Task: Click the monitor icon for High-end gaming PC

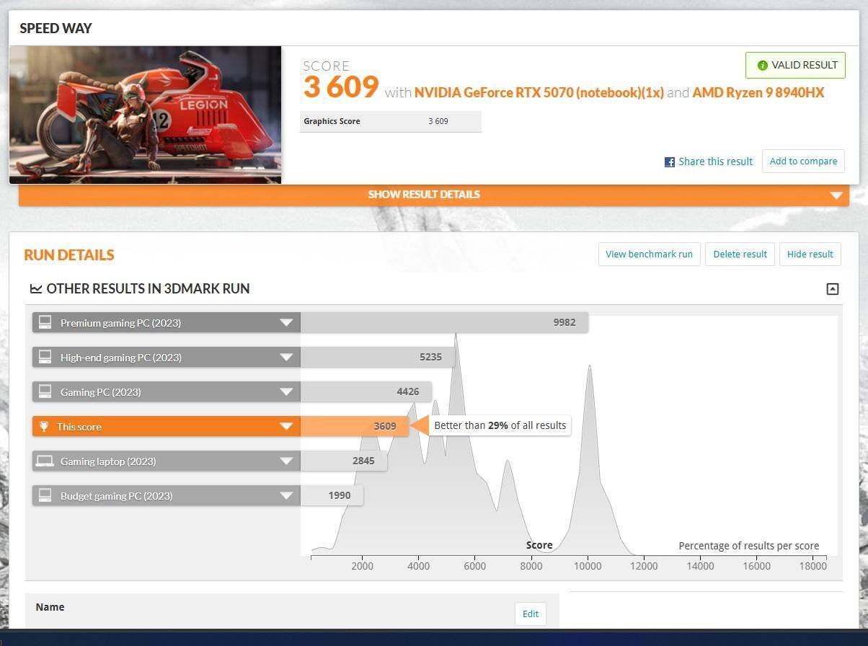Action: coord(45,357)
